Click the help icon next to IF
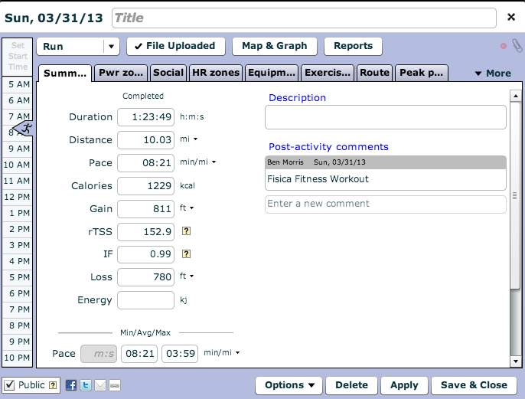This screenshot has height=399, width=525. click(x=186, y=255)
